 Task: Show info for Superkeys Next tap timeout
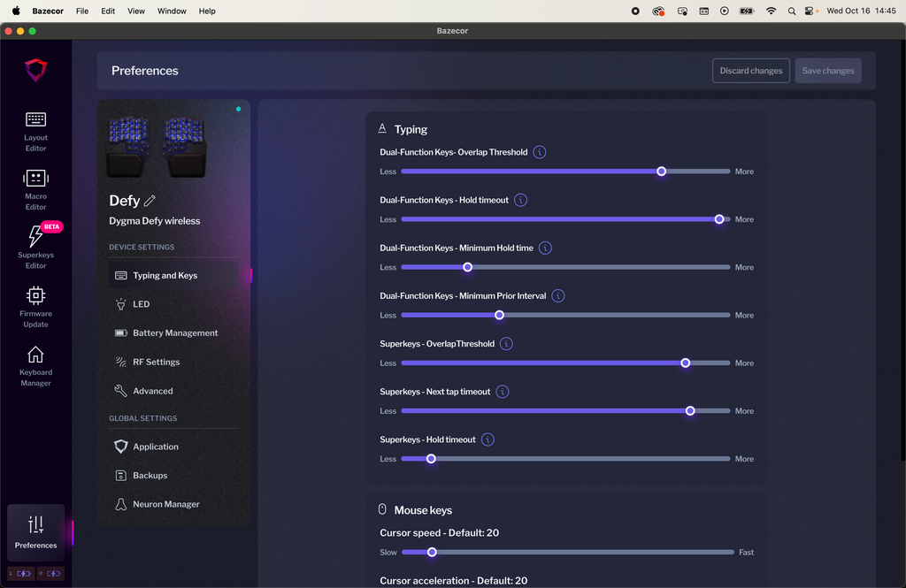(x=503, y=392)
